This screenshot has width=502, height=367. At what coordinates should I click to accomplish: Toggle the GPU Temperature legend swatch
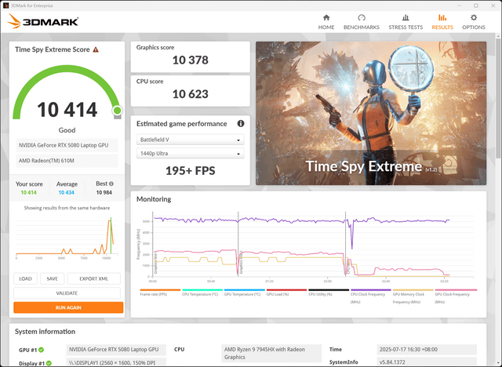[245, 290]
